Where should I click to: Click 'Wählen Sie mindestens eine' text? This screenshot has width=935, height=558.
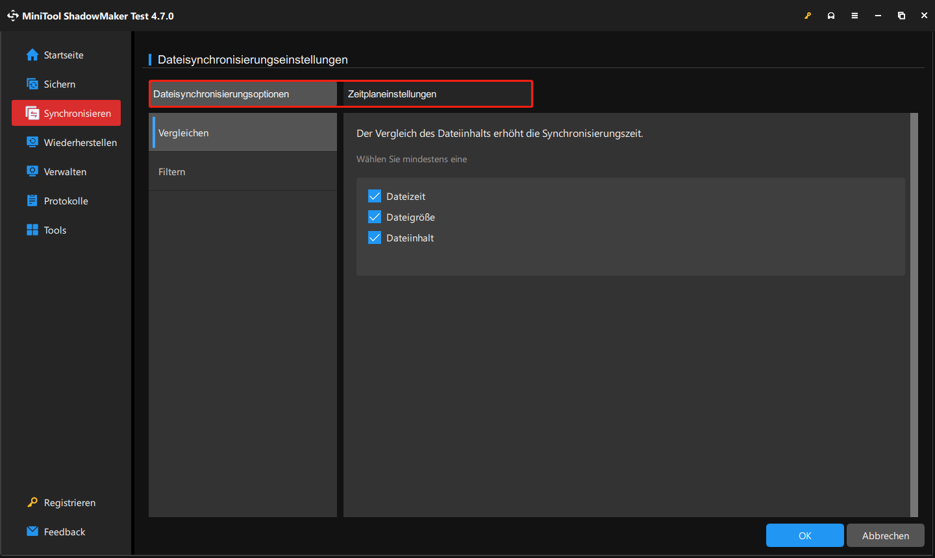pyautogui.click(x=412, y=159)
